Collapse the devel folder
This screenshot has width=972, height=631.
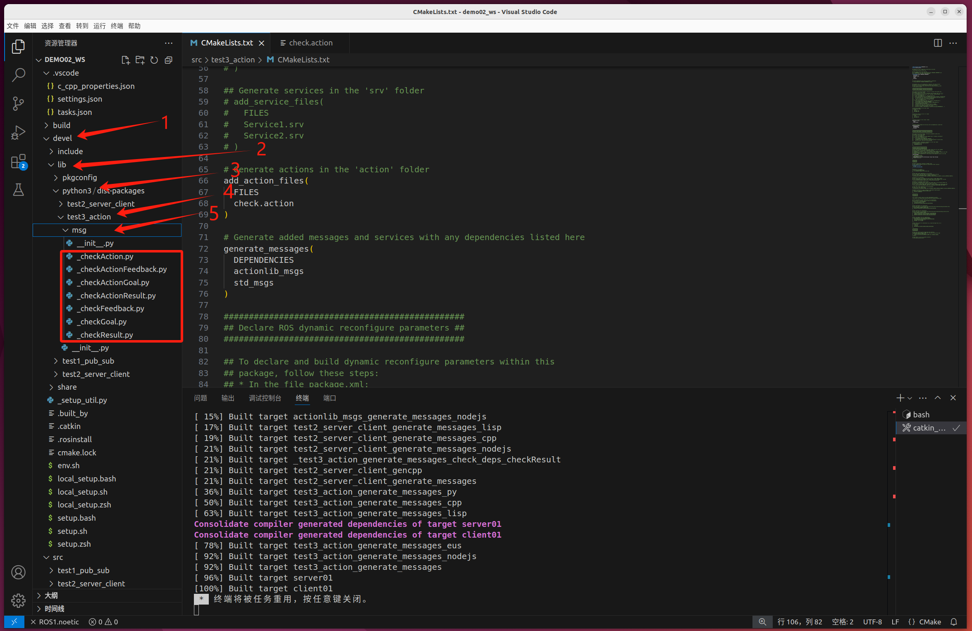(x=62, y=138)
